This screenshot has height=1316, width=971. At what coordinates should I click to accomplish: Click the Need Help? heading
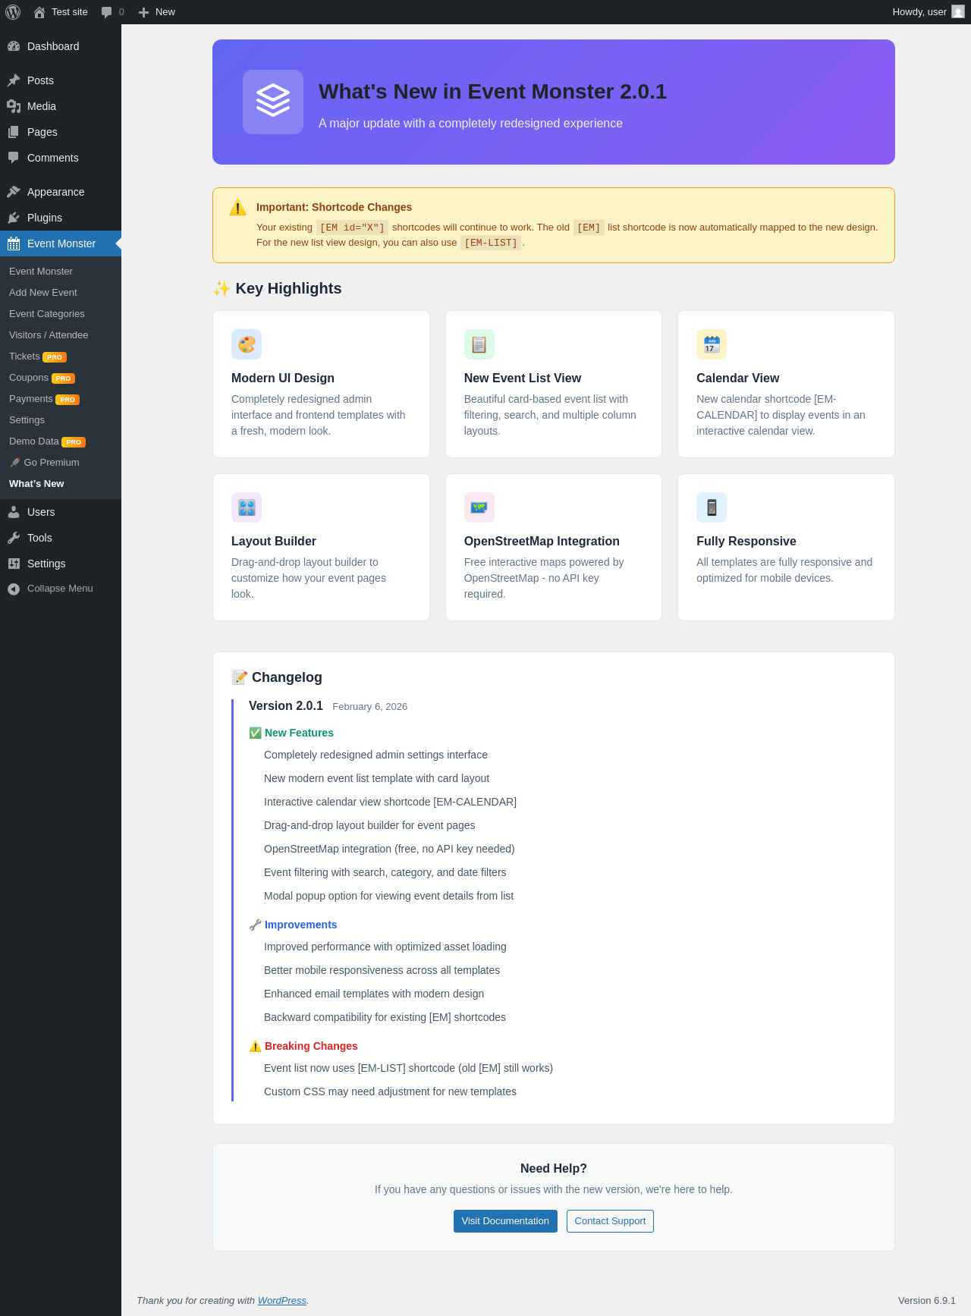point(554,1169)
